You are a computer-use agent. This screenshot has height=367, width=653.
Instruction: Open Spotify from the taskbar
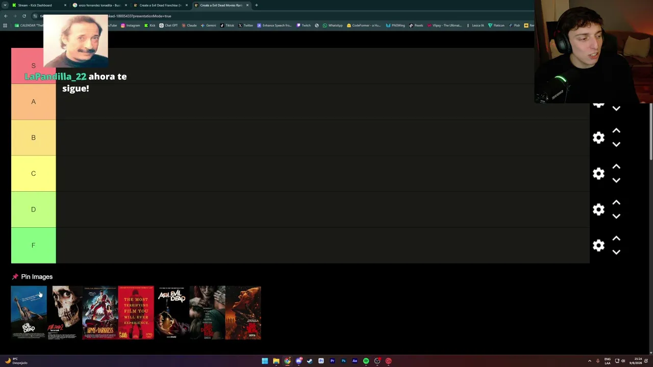coord(366,361)
